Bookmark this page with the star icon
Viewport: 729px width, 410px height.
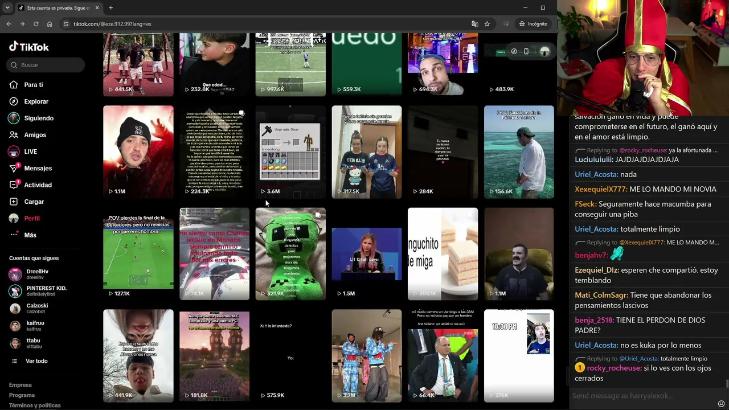click(x=487, y=24)
